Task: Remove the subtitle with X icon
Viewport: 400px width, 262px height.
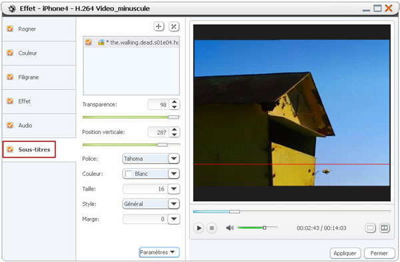Action: tap(174, 27)
